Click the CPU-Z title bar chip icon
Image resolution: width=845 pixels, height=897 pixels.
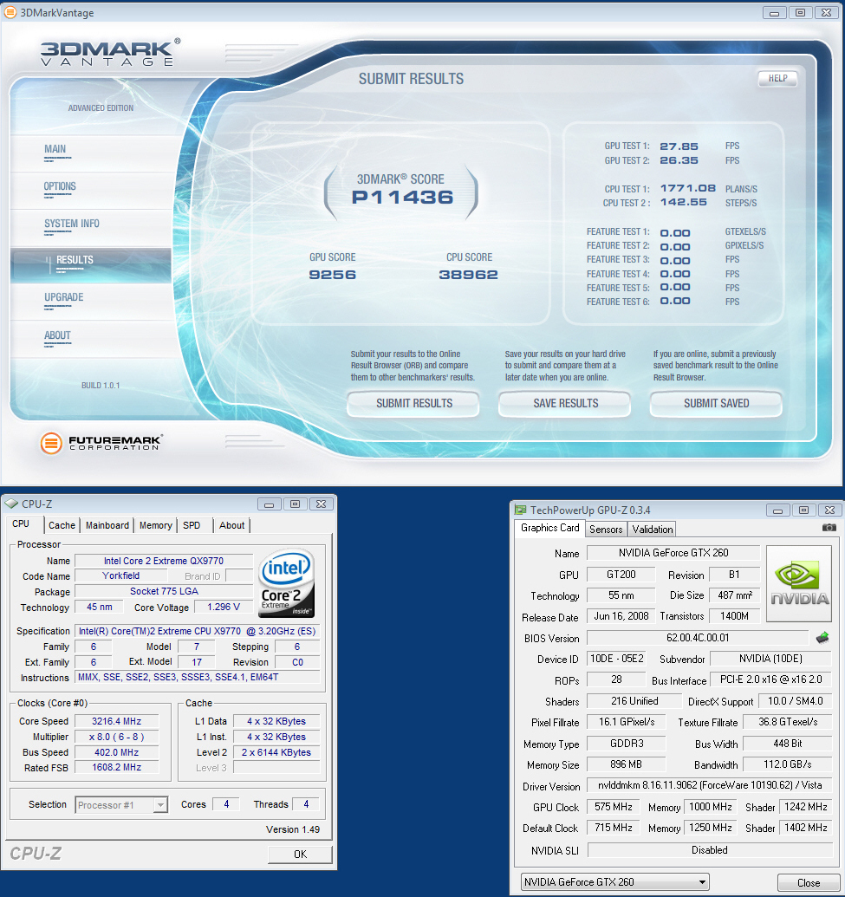point(11,504)
